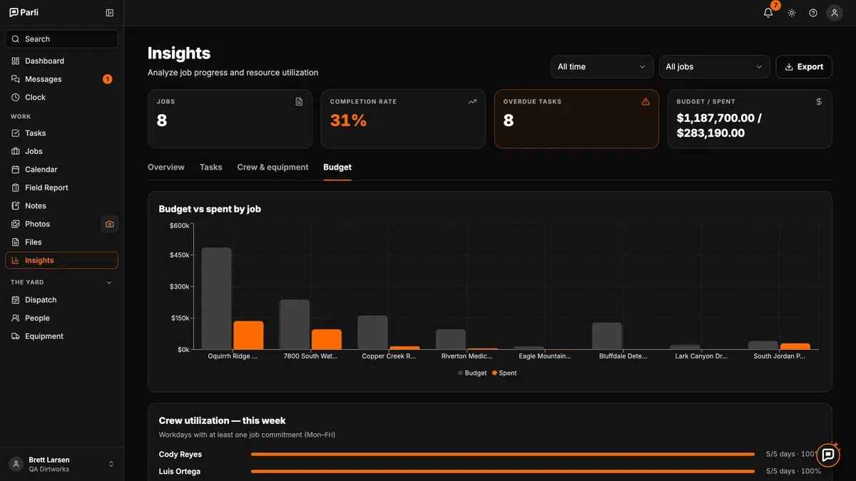Open notifications bell

click(x=768, y=13)
